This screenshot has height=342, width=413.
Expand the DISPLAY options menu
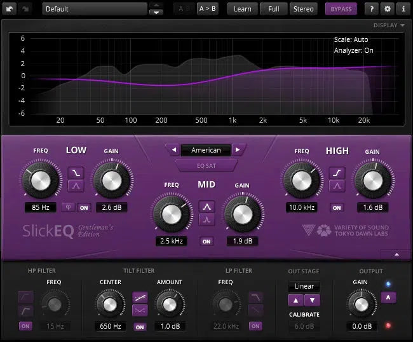click(x=389, y=25)
